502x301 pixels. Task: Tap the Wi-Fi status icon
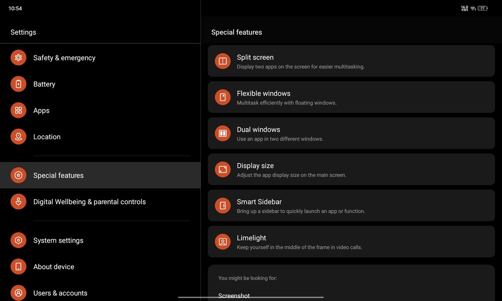pyautogui.click(x=473, y=8)
